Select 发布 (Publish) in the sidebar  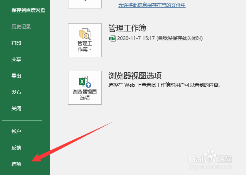[16, 92]
